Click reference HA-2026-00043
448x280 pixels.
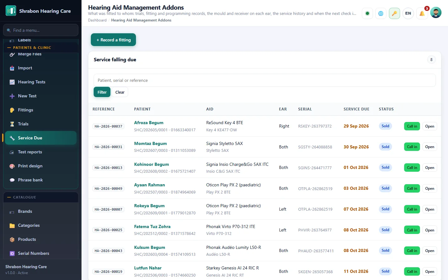pyautogui.click(x=109, y=251)
